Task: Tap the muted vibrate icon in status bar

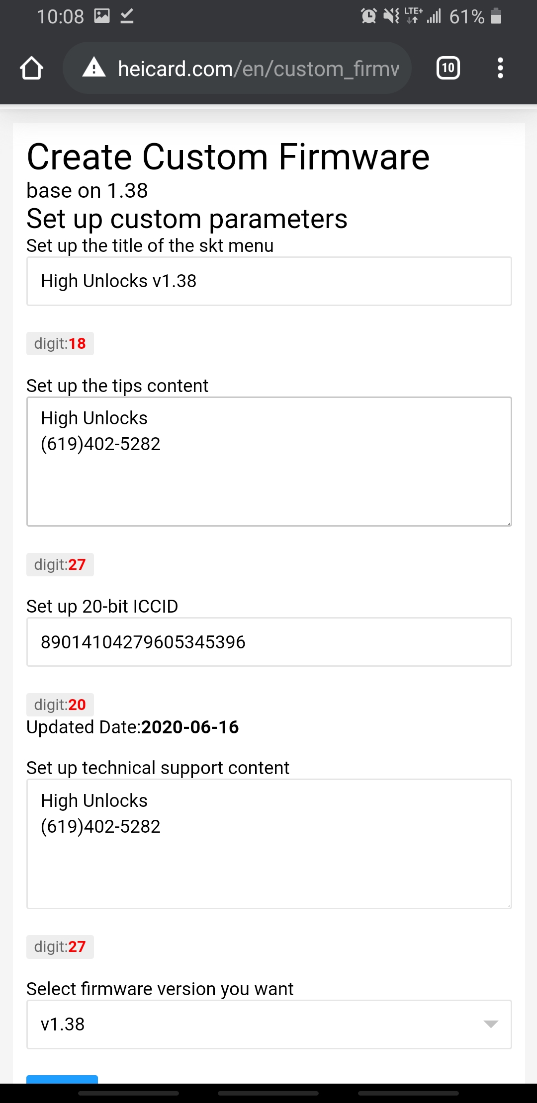Action: coord(392,16)
